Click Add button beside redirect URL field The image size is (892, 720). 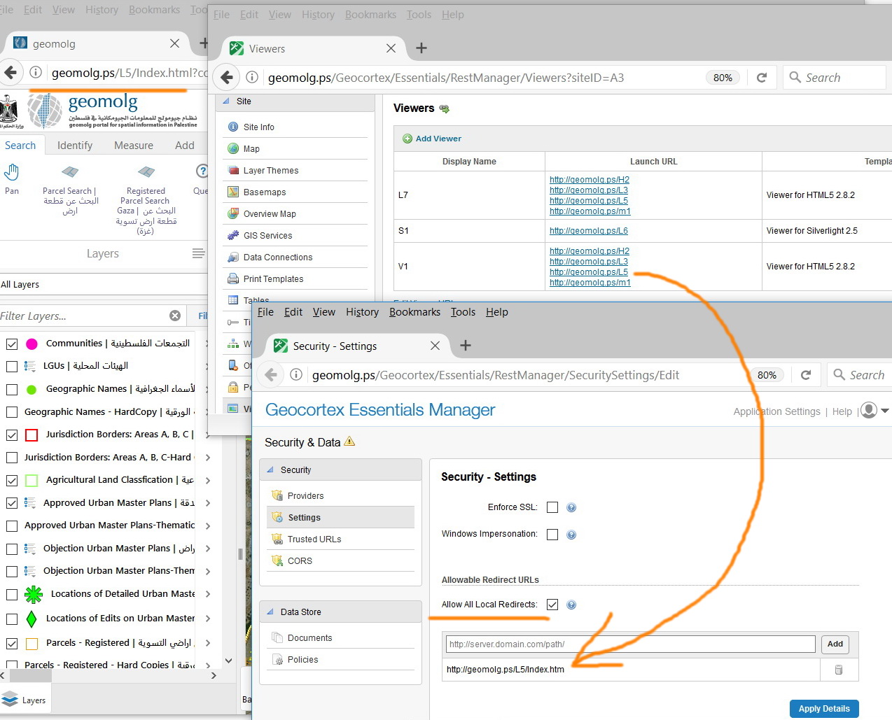pos(835,644)
